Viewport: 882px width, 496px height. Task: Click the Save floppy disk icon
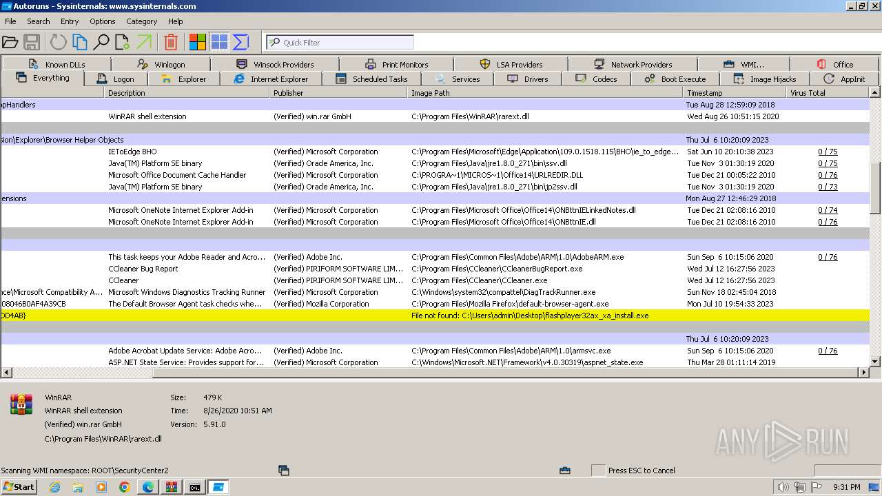point(31,42)
